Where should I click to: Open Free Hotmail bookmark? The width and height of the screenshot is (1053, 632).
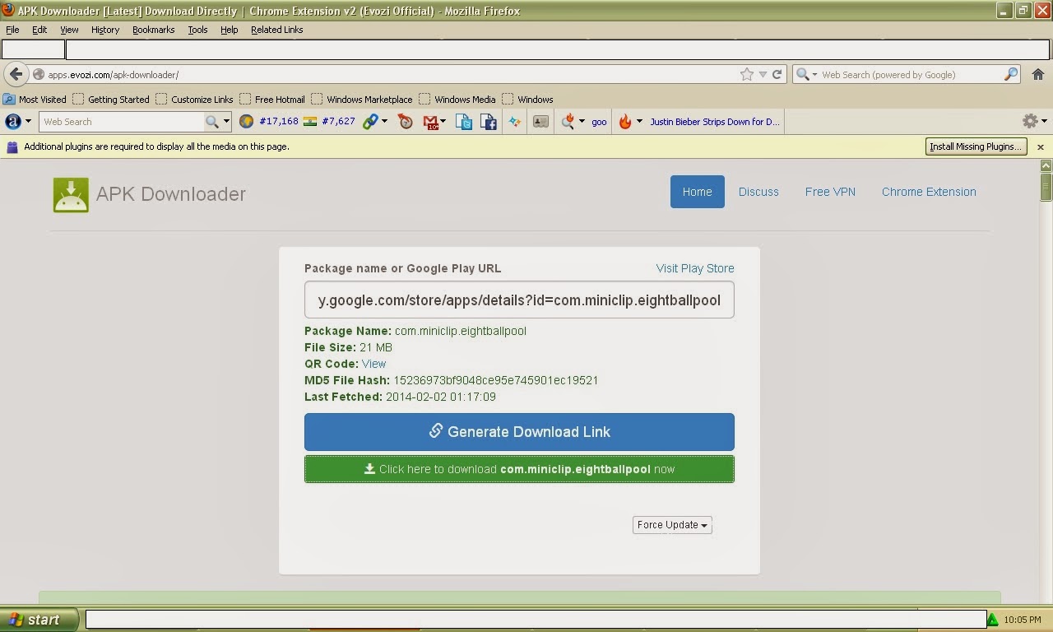pyautogui.click(x=271, y=99)
